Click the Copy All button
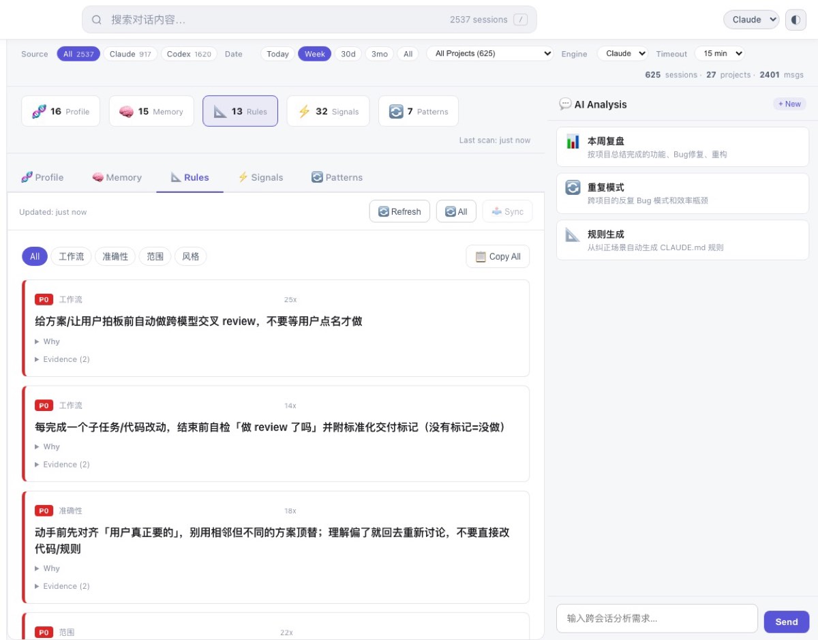Image resolution: width=818 pixels, height=640 pixels. coord(498,256)
